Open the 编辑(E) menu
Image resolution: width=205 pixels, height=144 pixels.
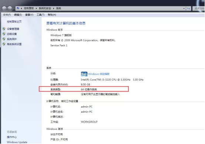18,15
